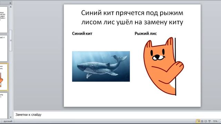Screen dimensions: 221x124
Task: Click the 'Заметки к слайду' notes field
Action: (117, 115)
